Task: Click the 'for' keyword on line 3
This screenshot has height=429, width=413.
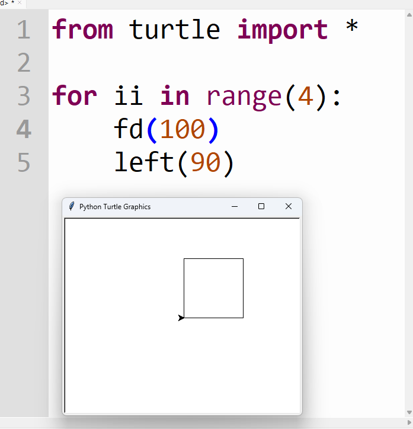Action: click(x=75, y=95)
